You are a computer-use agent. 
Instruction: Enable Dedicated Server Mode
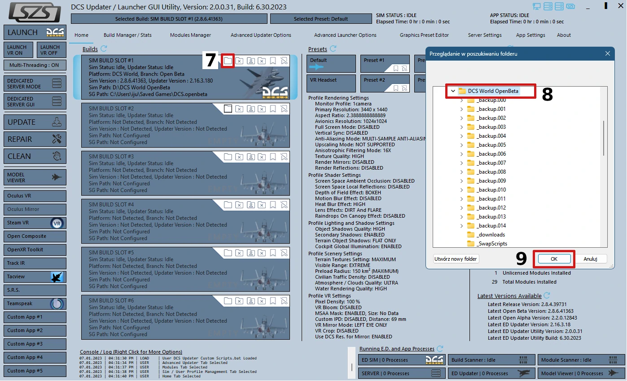(35, 83)
